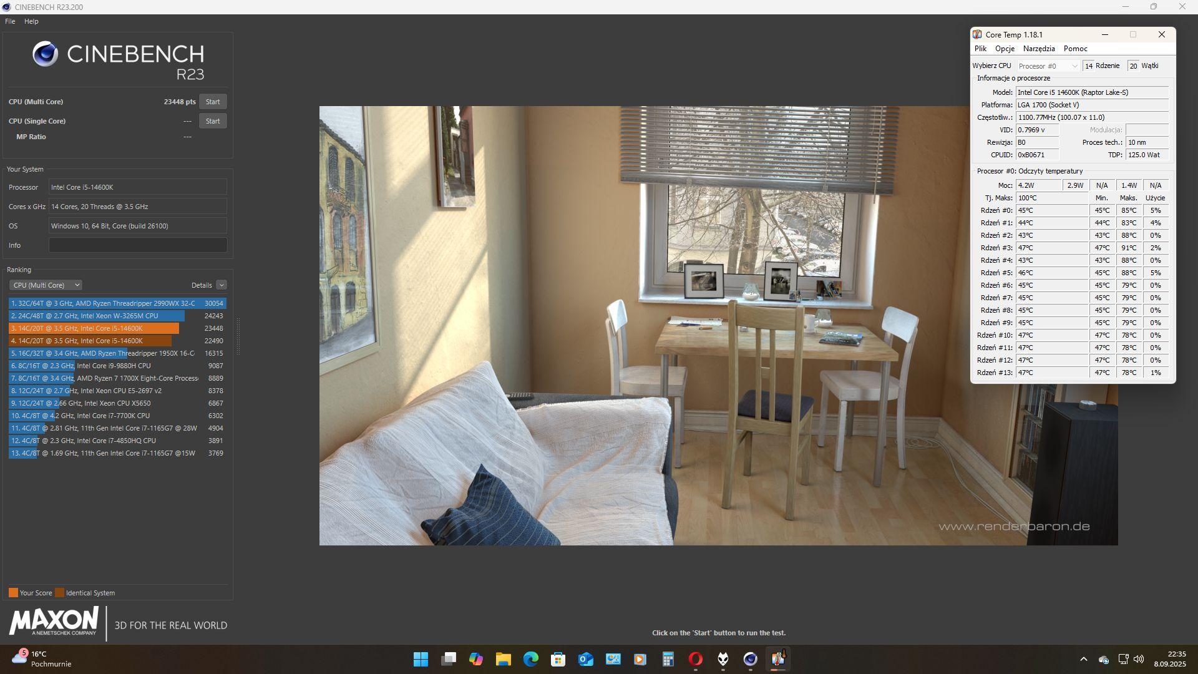
Task: Open the CPU (Multi Core) ranking dropdown
Action: [x=46, y=285]
